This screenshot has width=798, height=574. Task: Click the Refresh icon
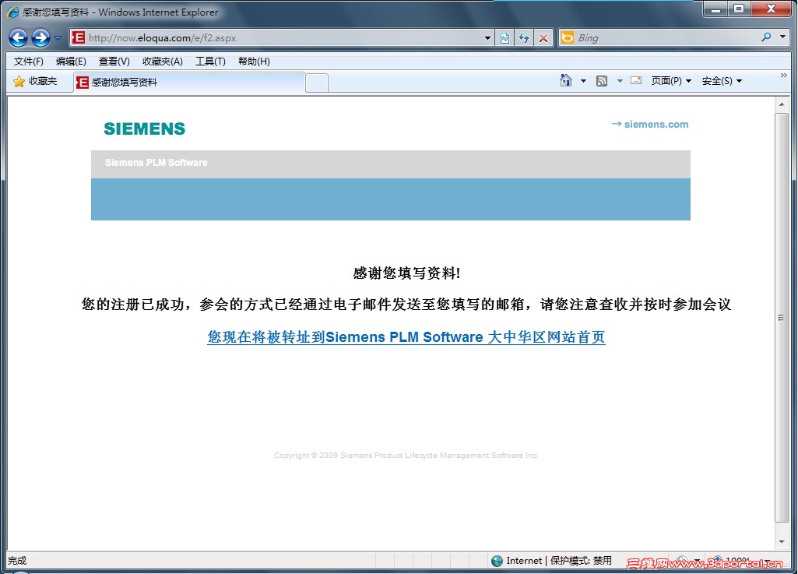pos(524,38)
